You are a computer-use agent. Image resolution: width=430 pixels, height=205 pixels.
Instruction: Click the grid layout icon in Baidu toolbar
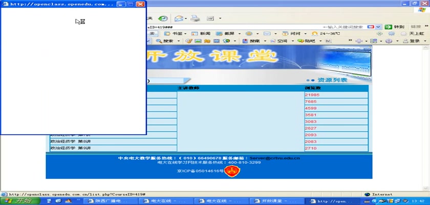pos(374,41)
